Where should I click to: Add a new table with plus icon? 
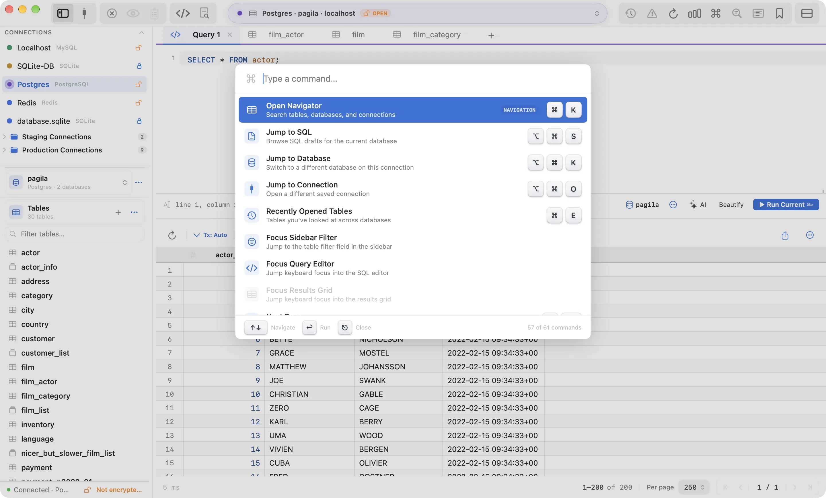pos(118,212)
